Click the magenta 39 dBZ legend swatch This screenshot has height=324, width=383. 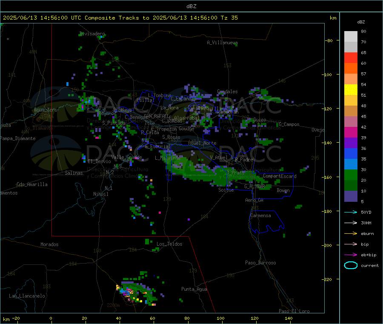[x=351, y=132]
